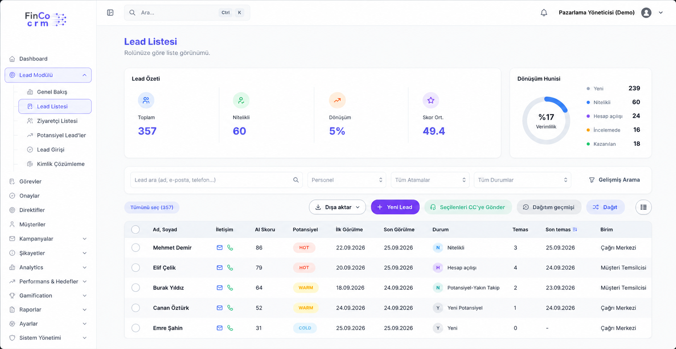The image size is (676, 349).
Task: Click the Verimlilik donut progress ring
Action: tap(546, 120)
